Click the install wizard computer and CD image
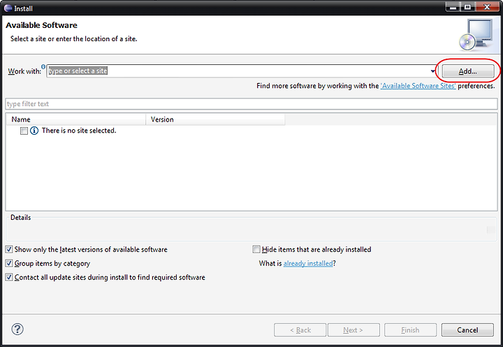This screenshot has width=503, height=347. coord(476,35)
